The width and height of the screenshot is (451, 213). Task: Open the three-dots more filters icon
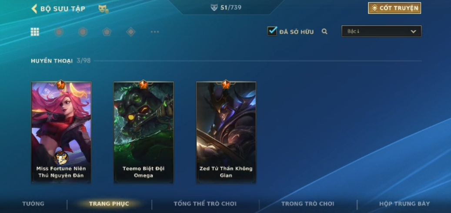pyautogui.click(x=155, y=32)
